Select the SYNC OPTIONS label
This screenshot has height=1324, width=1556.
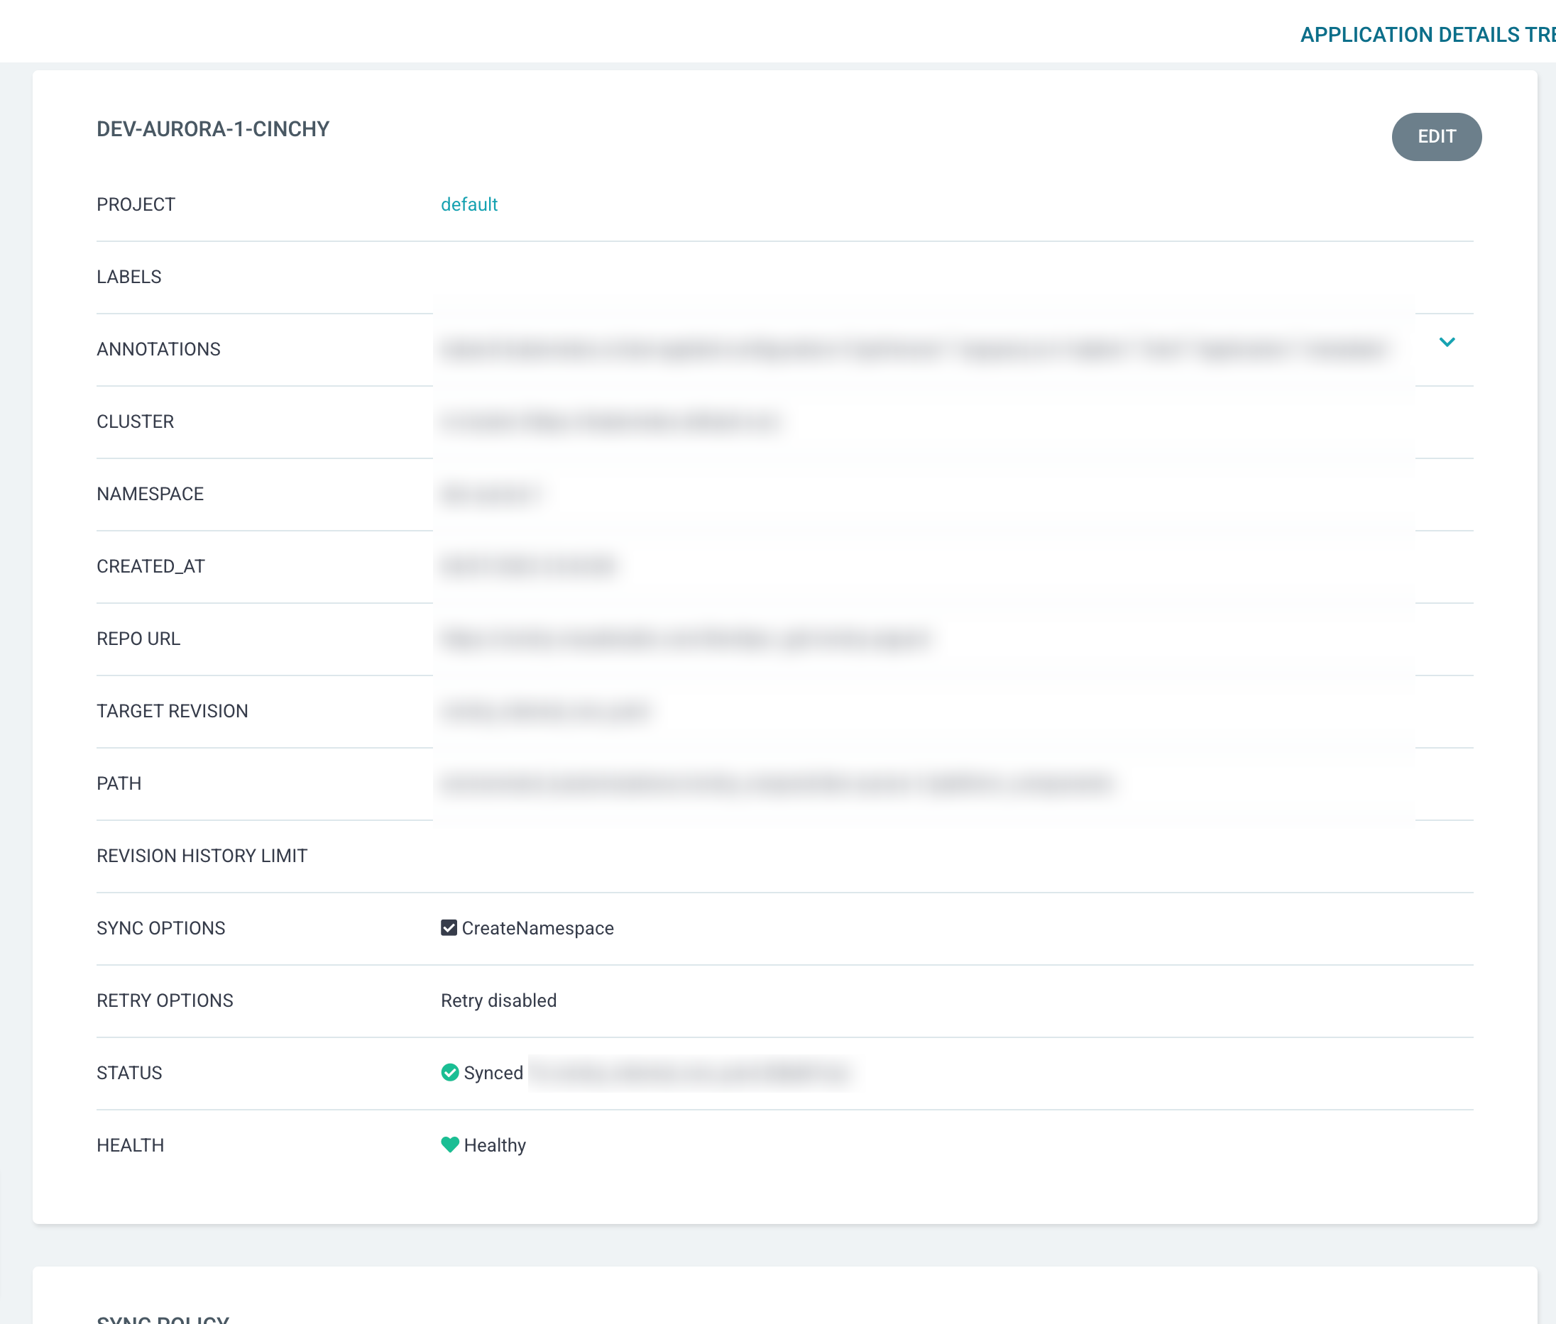160,927
